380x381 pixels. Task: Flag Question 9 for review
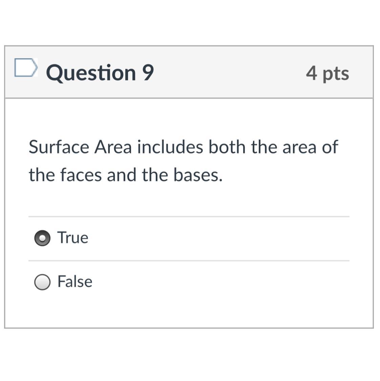click(25, 68)
